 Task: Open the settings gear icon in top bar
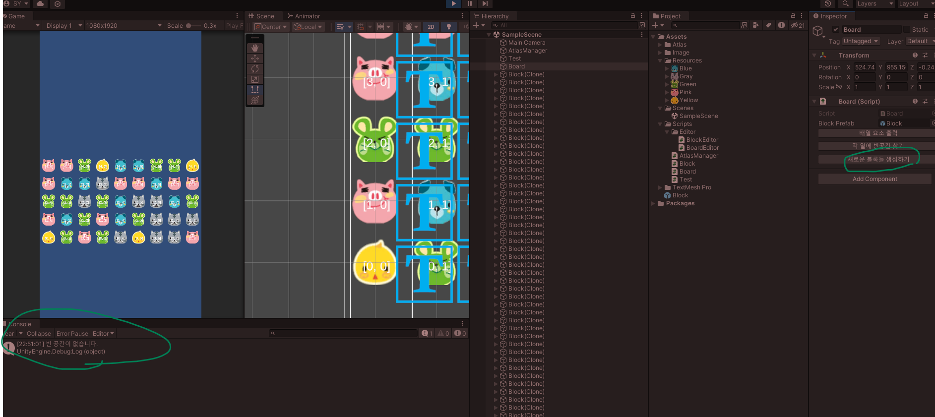(x=58, y=3)
